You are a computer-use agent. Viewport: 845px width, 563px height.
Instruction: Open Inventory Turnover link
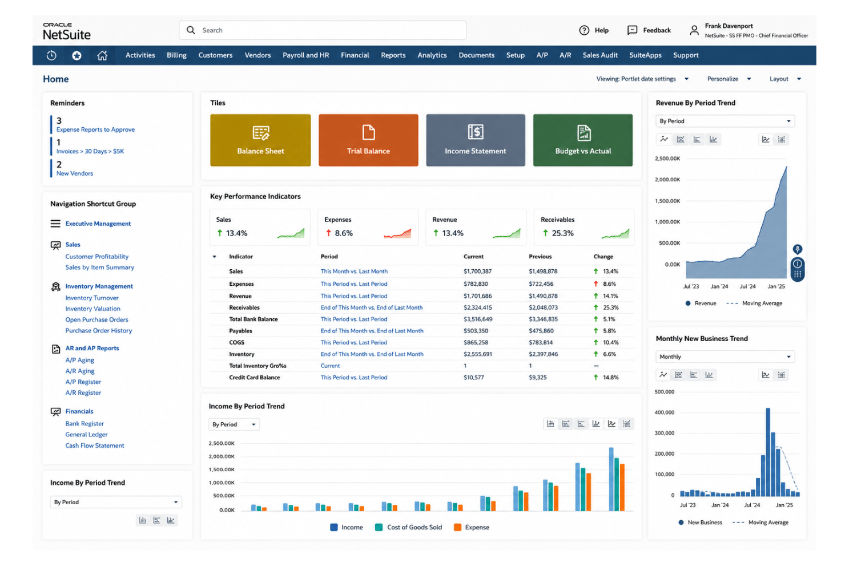coord(91,298)
